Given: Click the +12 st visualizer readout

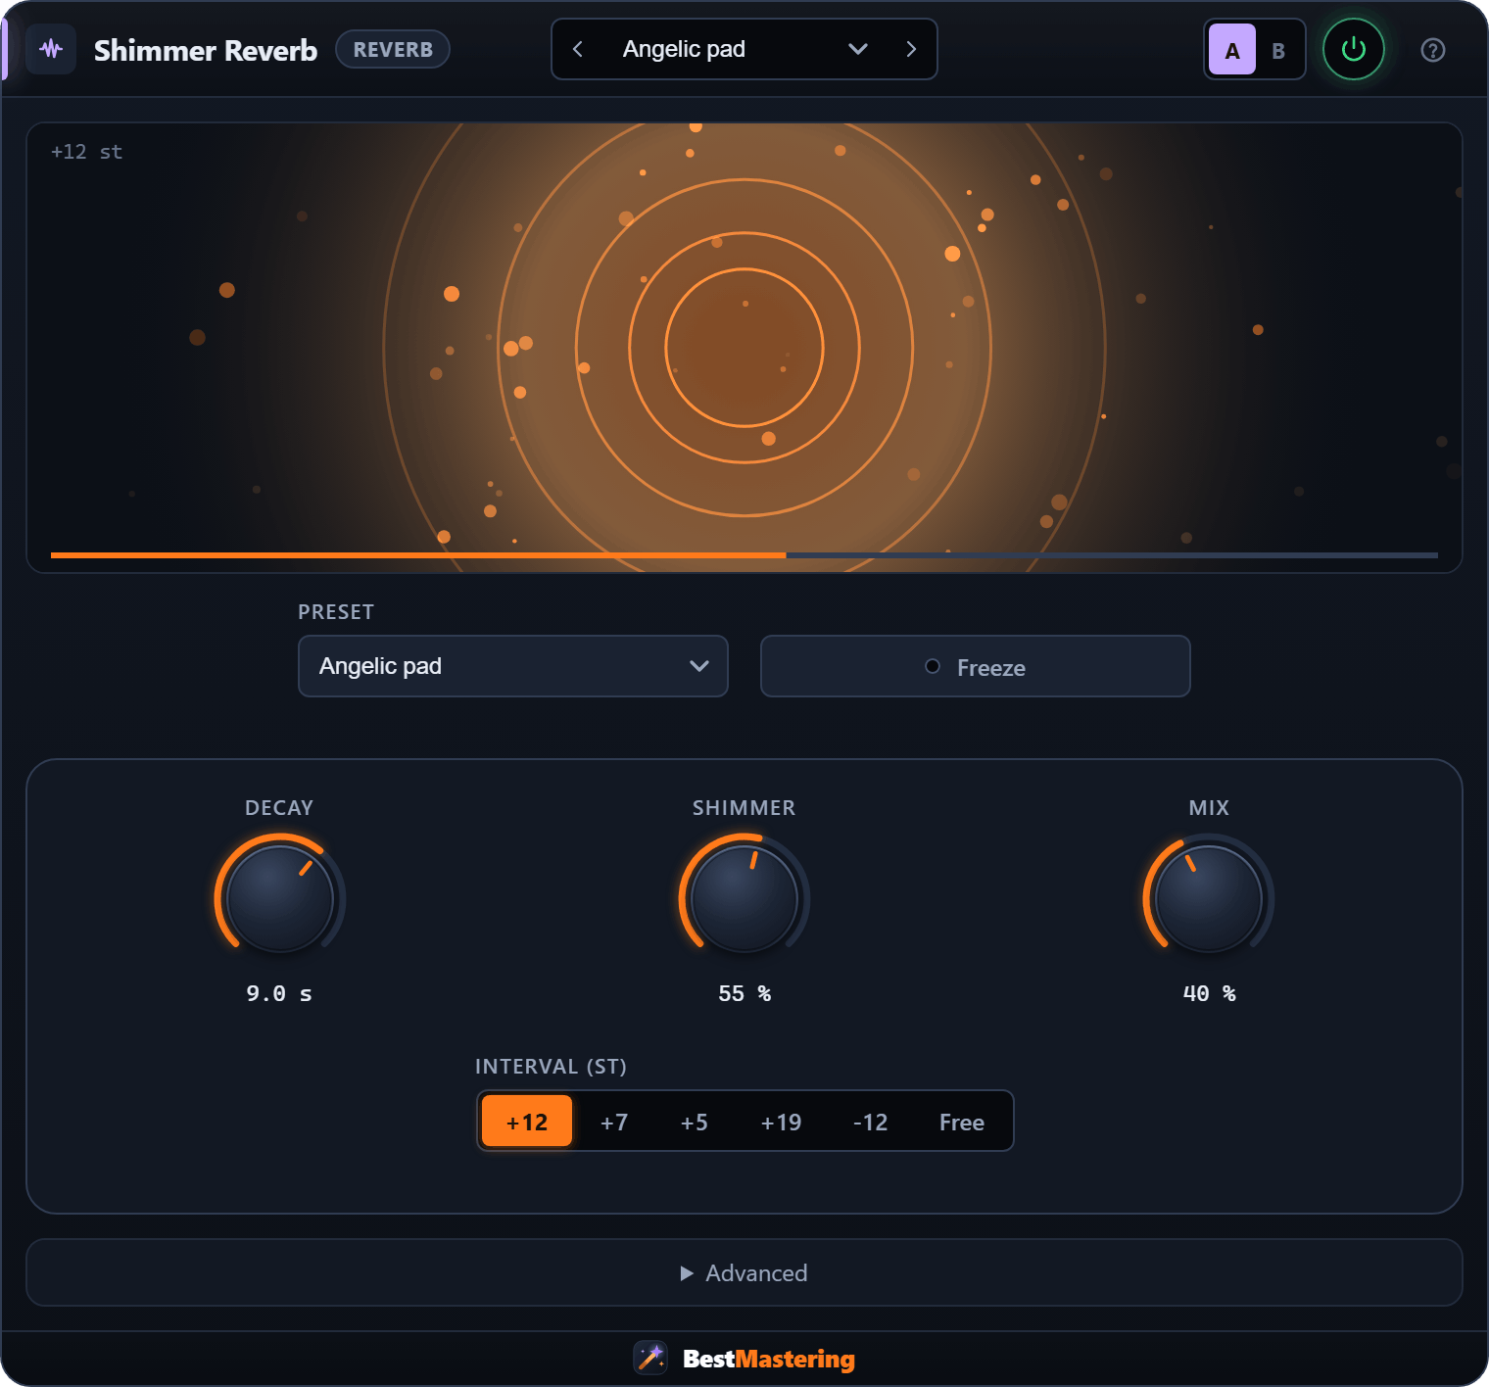Looking at the screenshot, I should [86, 152].
